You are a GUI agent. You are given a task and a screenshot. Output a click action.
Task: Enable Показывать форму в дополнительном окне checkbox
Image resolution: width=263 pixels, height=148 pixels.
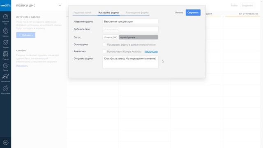[104, 44]
